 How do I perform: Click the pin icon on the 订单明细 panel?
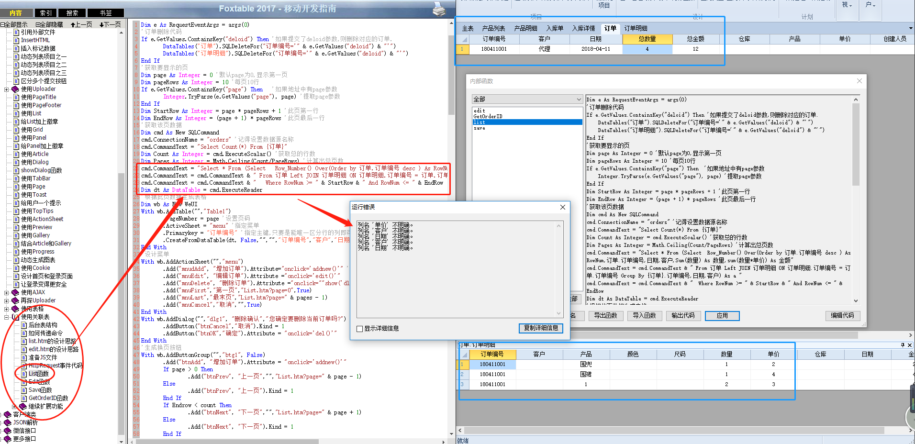[x=903, y=345]
